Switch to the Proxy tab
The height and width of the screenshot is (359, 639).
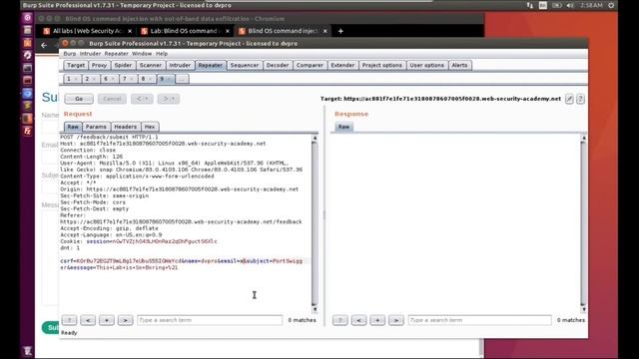[99, 65]
